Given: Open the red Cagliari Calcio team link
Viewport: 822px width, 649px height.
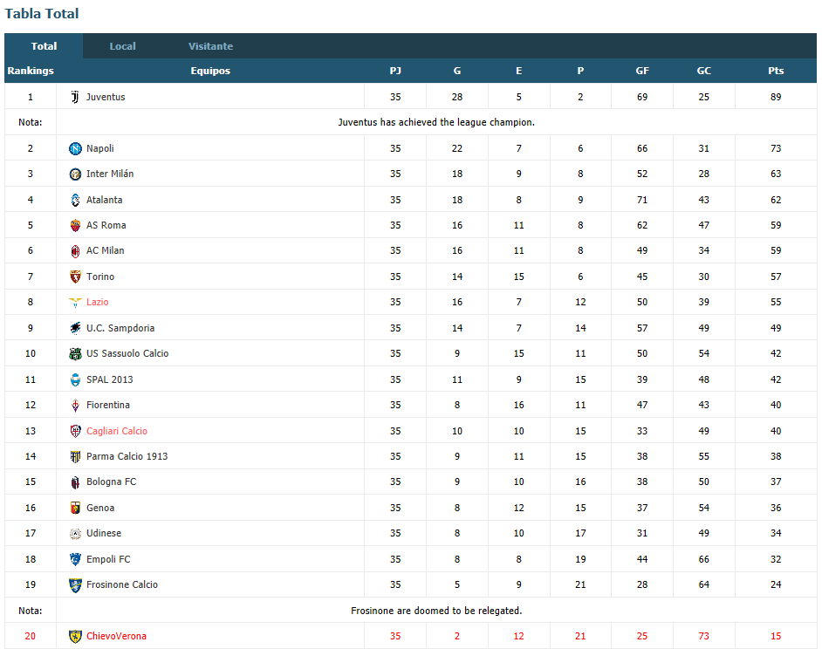Looking at the screenshot, I should coord(116,431).
